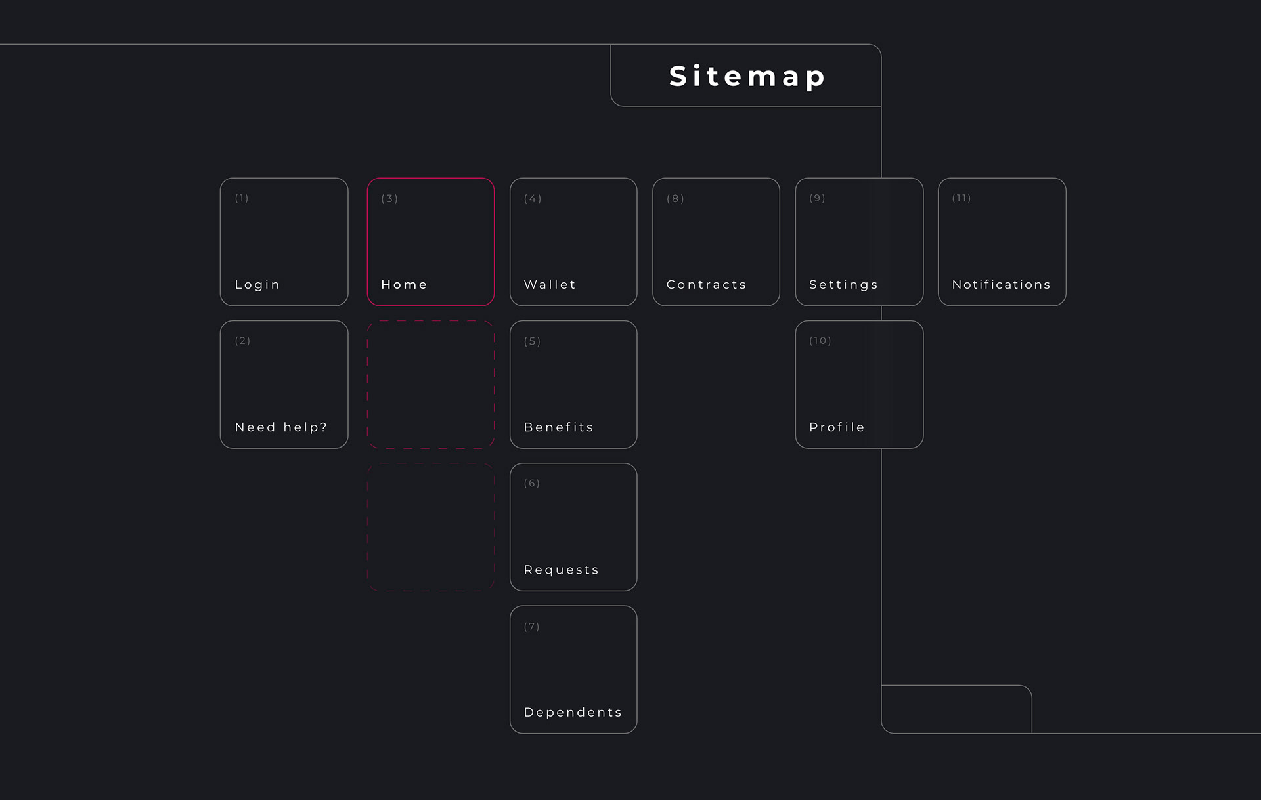
Task: Click the number label (1)
Action: click(x=242, y=198)
